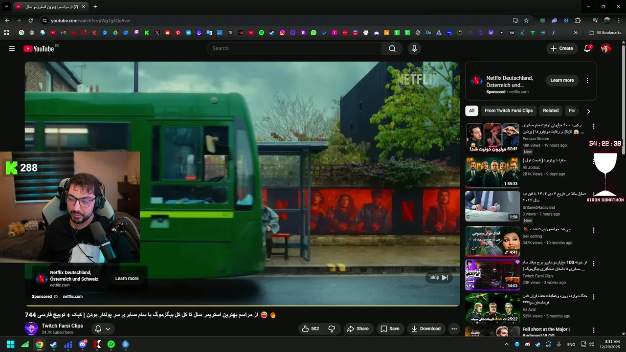This screenshot has height=352, width=626.
Task: Open options for Deli editing video
Action: tap(594, 230)
